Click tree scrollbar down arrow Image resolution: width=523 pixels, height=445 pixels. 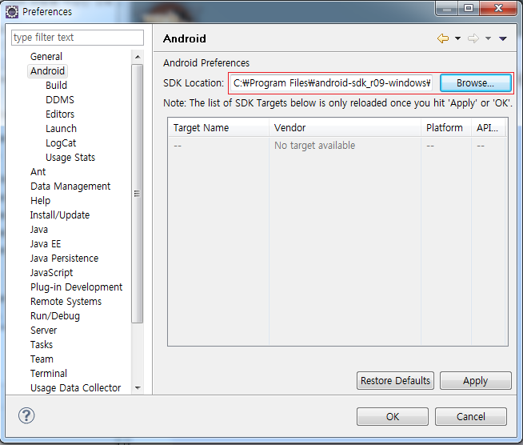[138, 388]
